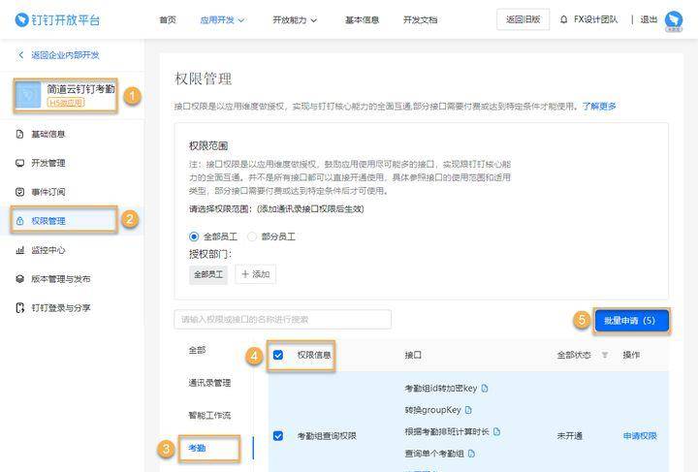Expand the 开放能力 dropdown menu
Image resolution: width=698 pixels, height=472 pixels.
pyautogui.click(x=294, y=19)
